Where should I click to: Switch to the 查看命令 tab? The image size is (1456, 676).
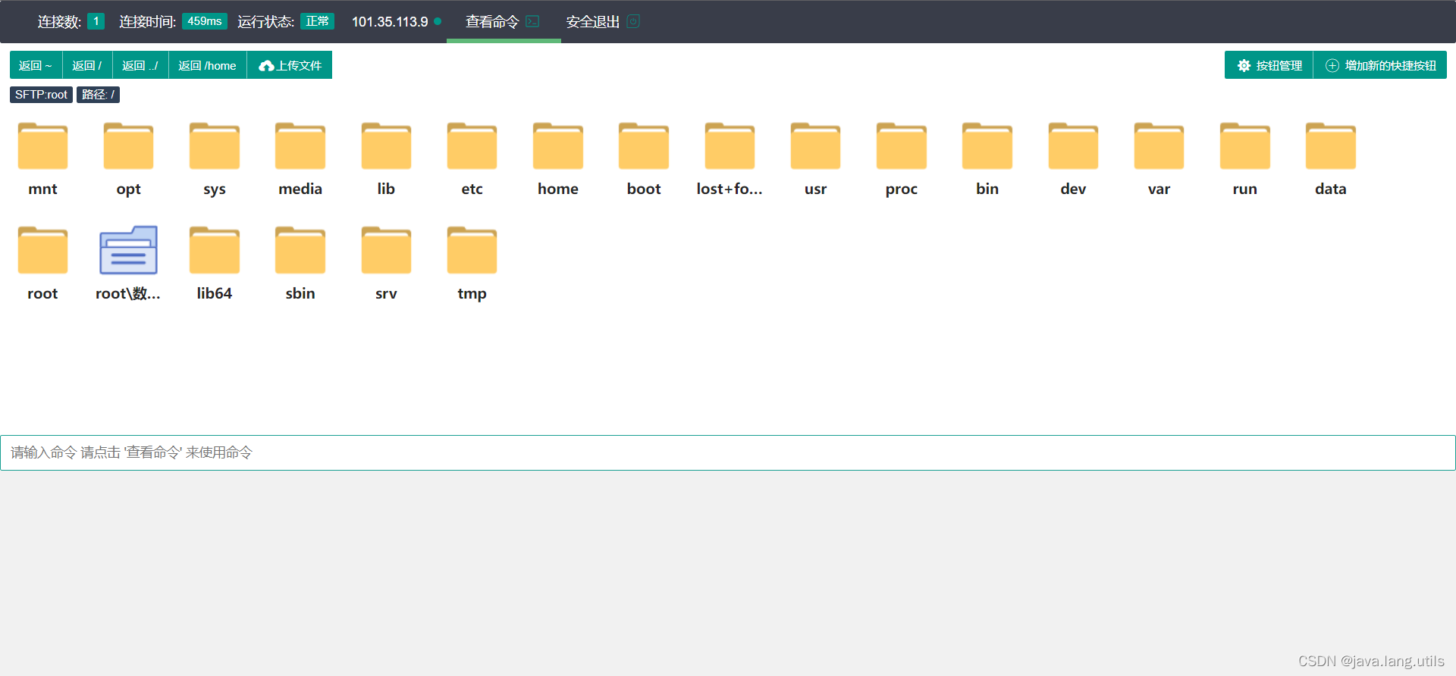[503, 21]
